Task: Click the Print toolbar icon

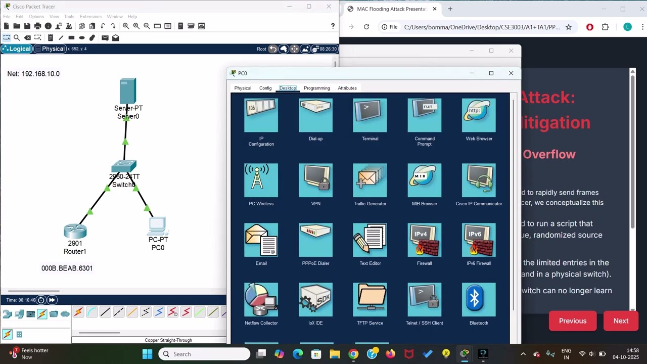Action: 37,26
